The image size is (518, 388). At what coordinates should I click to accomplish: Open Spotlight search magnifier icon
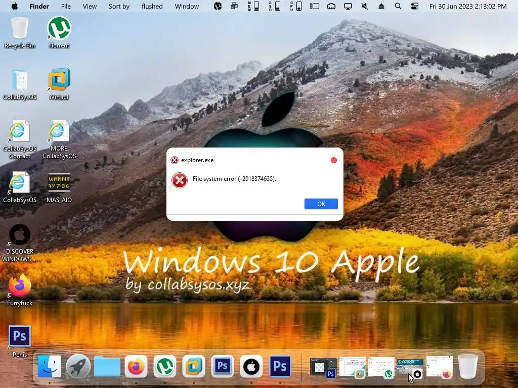click(398, 6)
